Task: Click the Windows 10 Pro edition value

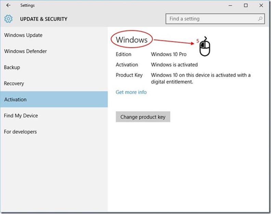Action: pyautogui.click(x=169, y=54)
